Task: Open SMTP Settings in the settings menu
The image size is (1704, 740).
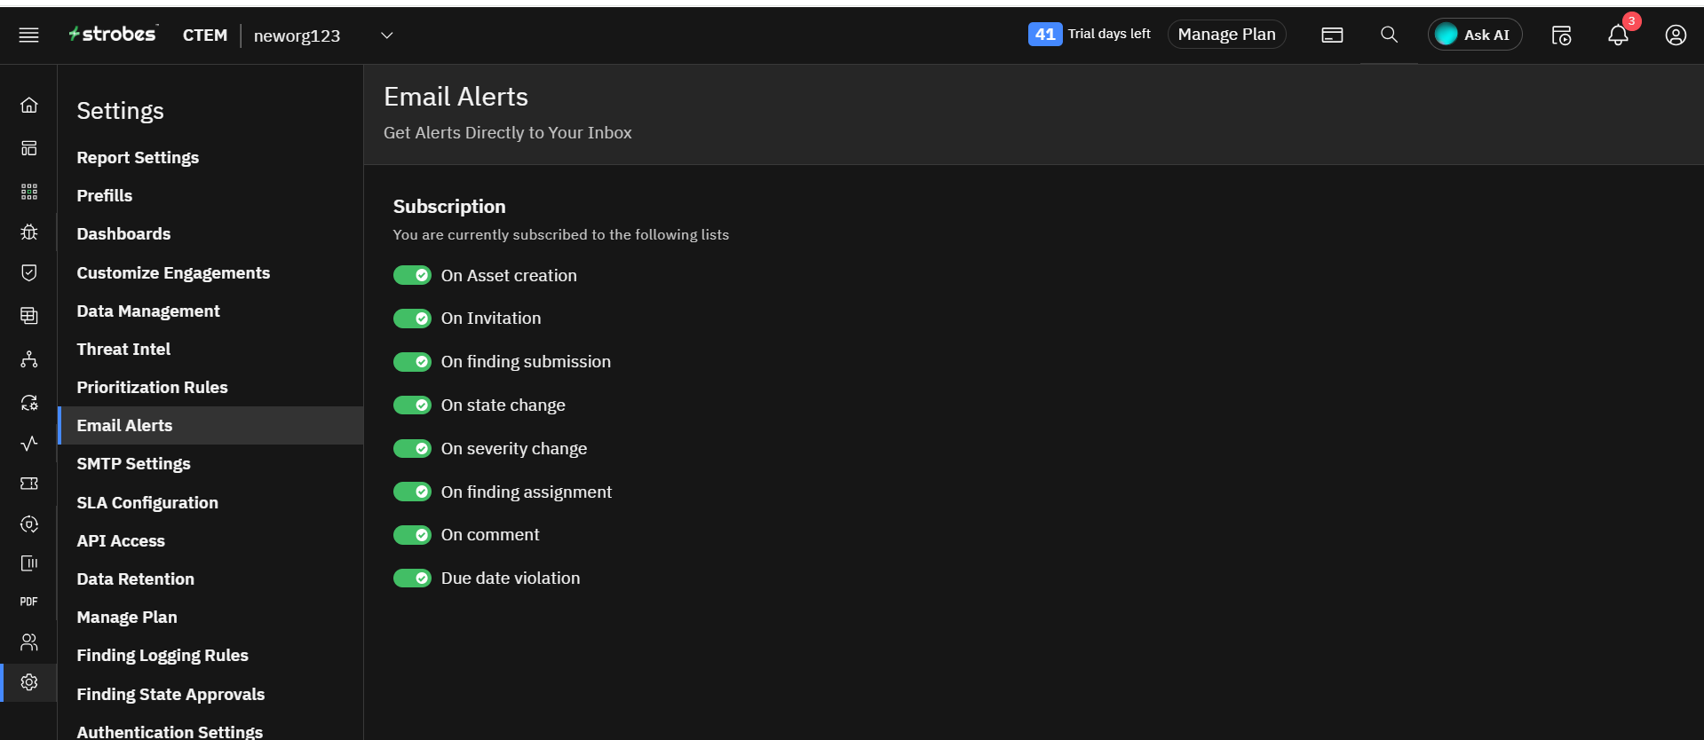Action: (133, 464)
